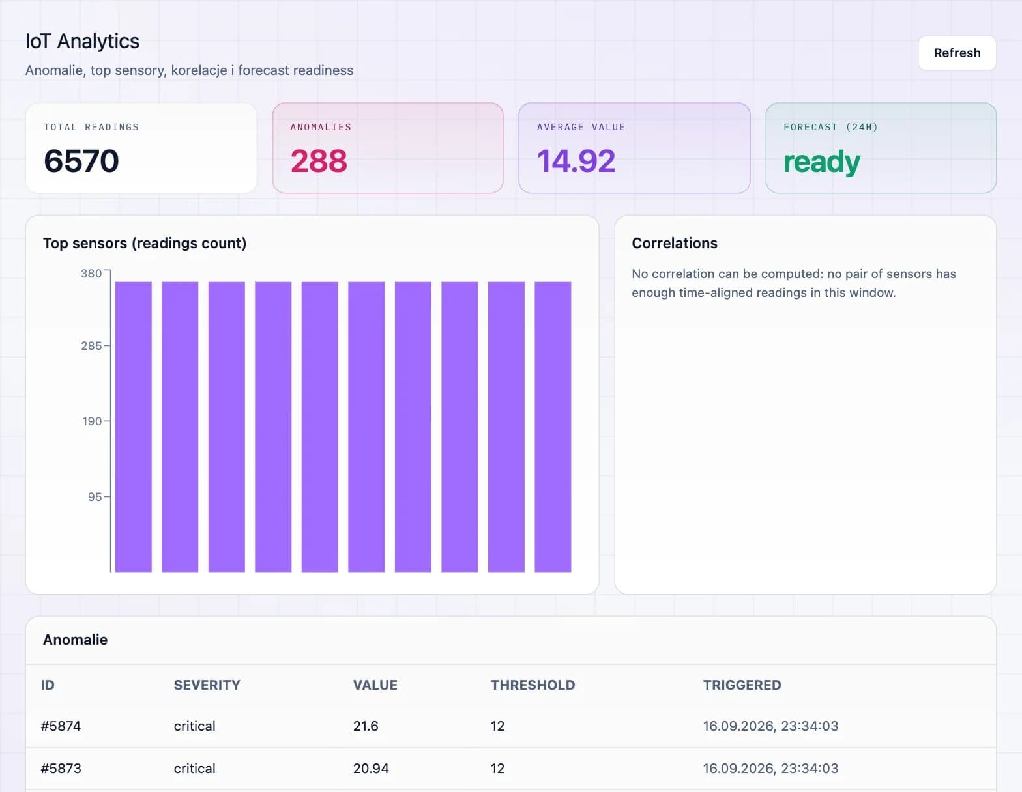This screenshot has width=1022, height=792.
Task: Click the threshold 12 in row #5873
Action: (497, 769)
